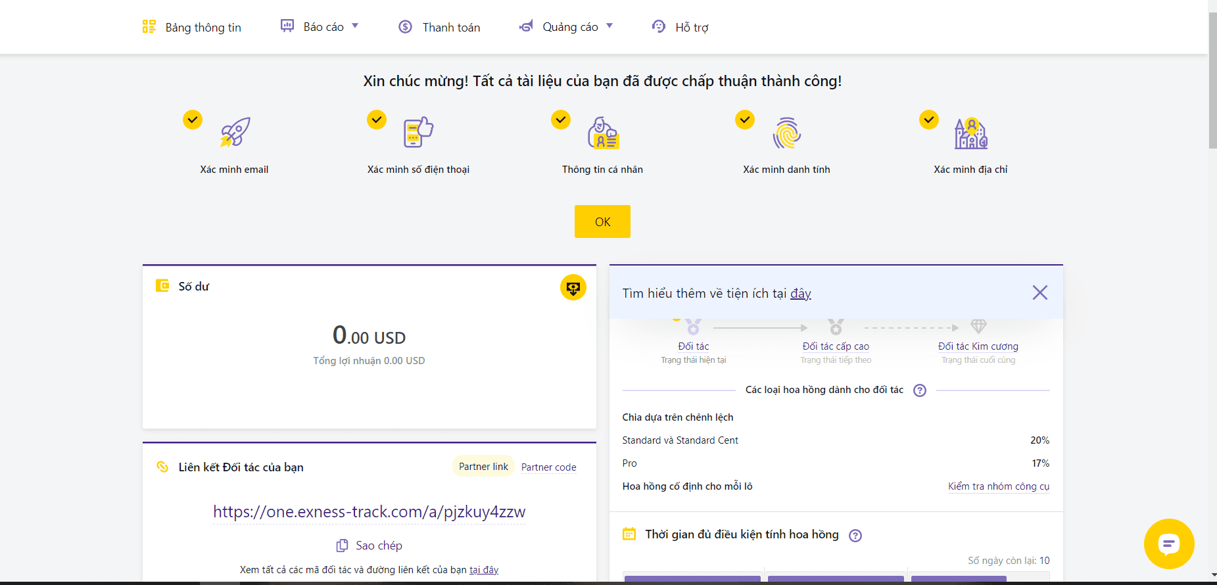The height and width of the screenshot is (585, 1217).
Task: Click the promotion megaphone icon
Action: pos(526,26)
